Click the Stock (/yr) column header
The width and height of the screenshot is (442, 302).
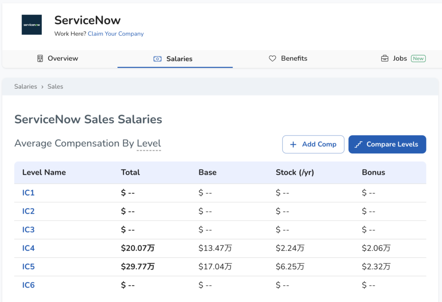[x=295, y=172]
